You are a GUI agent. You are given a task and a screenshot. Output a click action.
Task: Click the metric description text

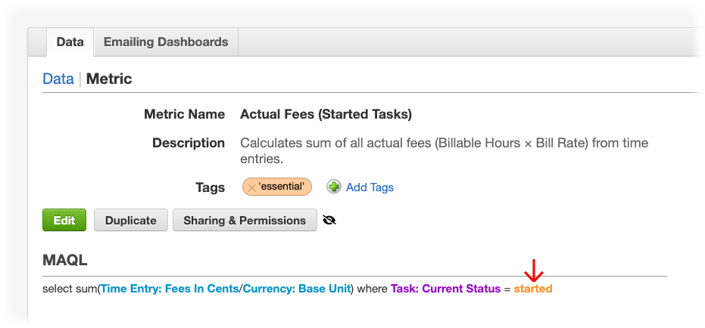tap(445, 150)
